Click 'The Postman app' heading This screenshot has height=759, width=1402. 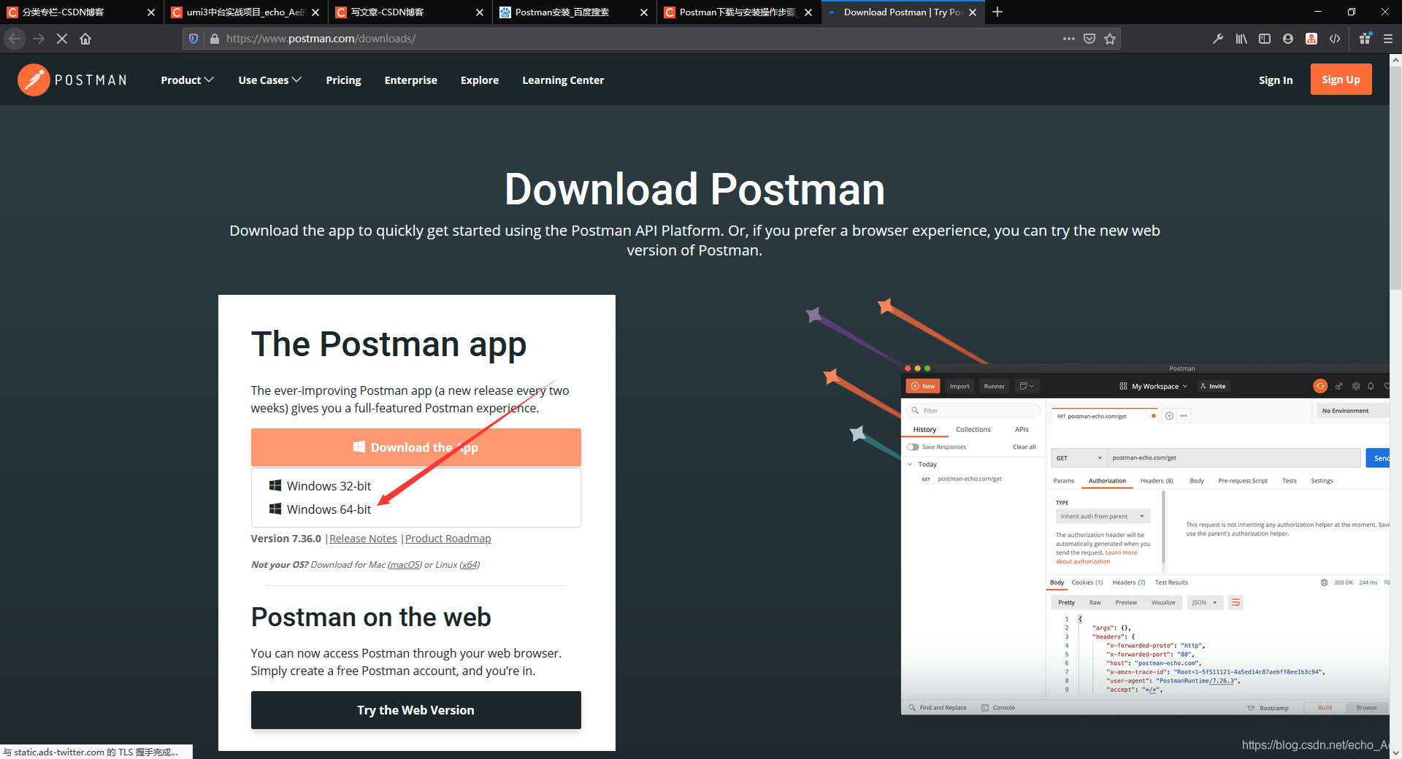[388, 344]
